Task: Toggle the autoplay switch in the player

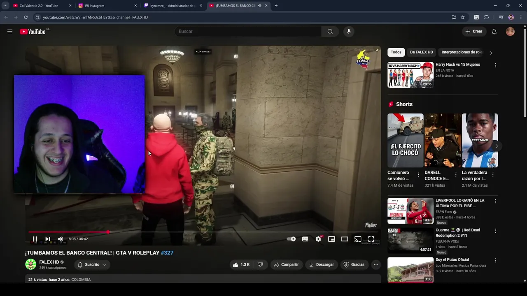Action: [x=292, y=239]
